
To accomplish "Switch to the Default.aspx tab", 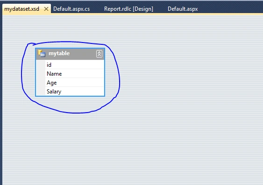I will pyautogui.click(x=183, y=9).
